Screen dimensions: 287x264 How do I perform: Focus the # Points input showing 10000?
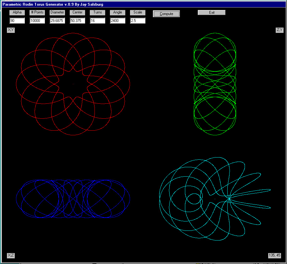point(37,21)
